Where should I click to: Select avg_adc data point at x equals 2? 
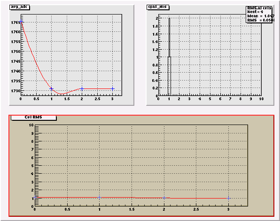click(82, 88)
